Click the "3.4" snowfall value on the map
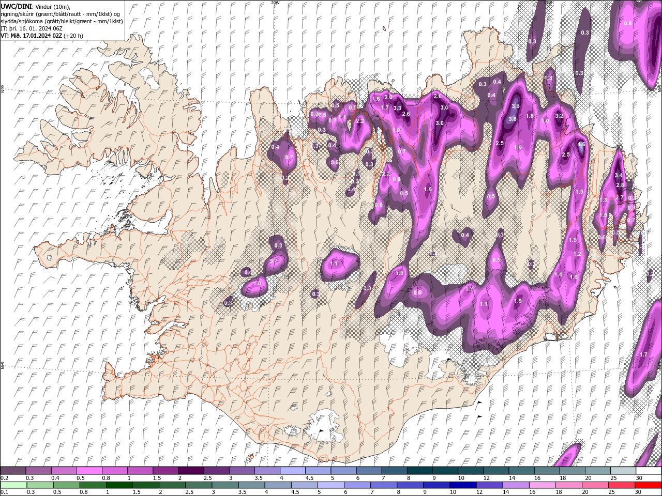 619,175
